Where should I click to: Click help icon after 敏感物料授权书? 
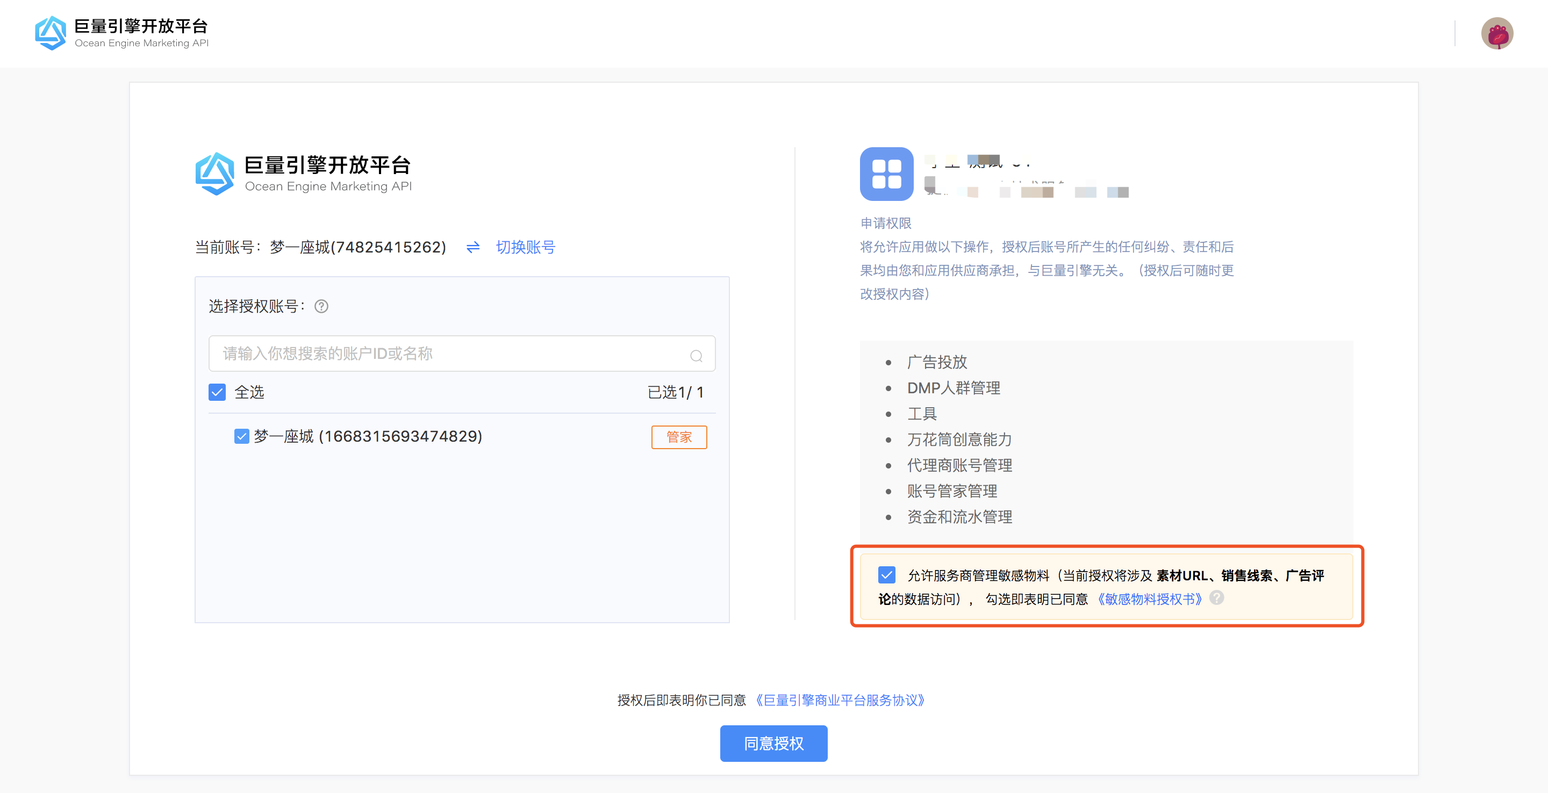(1217, 598)
